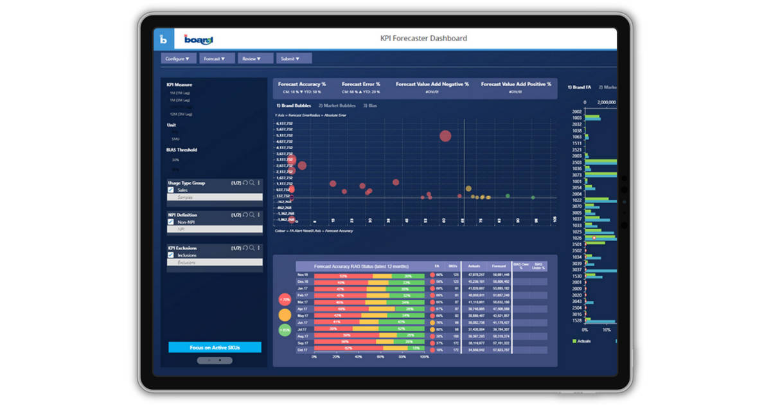Viewport: 771px width, 405px height.
Task: Click the Focus on Active SKUs button
Action: tap(214, 347)
